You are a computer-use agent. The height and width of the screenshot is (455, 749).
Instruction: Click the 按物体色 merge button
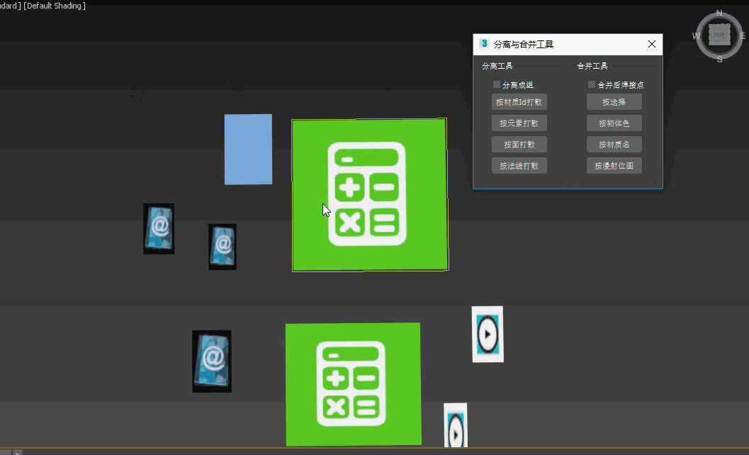614,123
